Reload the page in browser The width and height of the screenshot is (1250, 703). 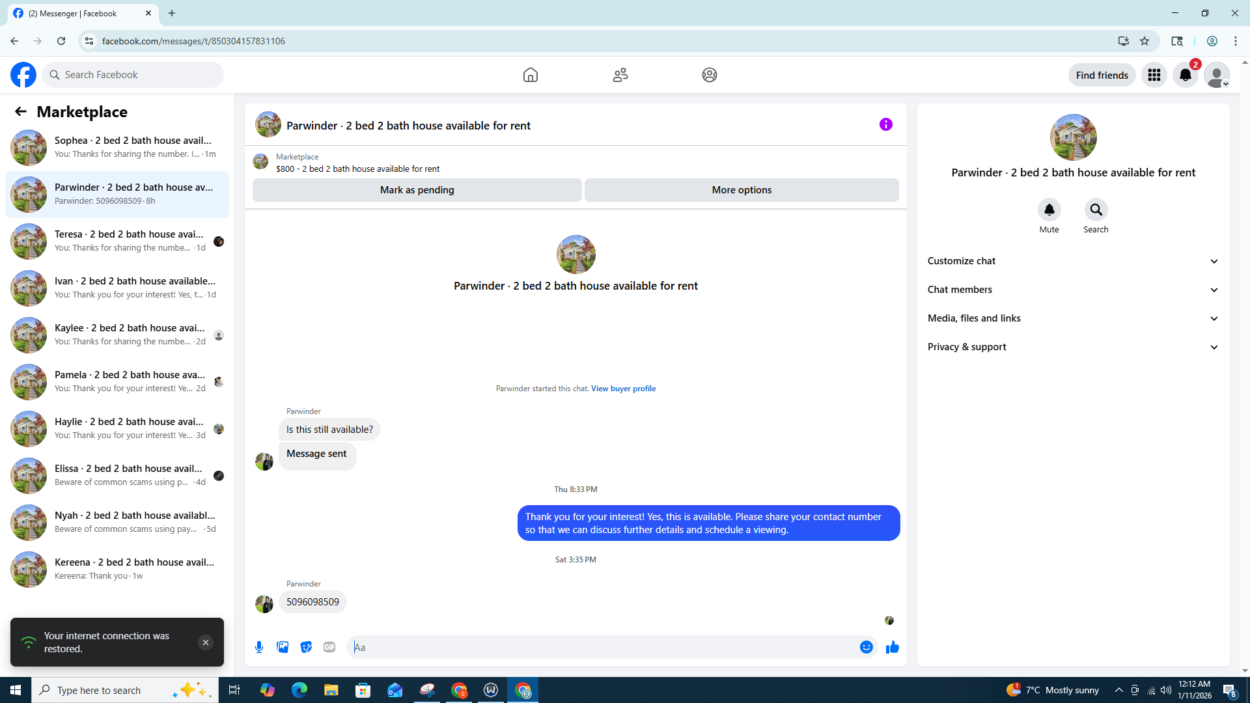click(x=61, y=41)
